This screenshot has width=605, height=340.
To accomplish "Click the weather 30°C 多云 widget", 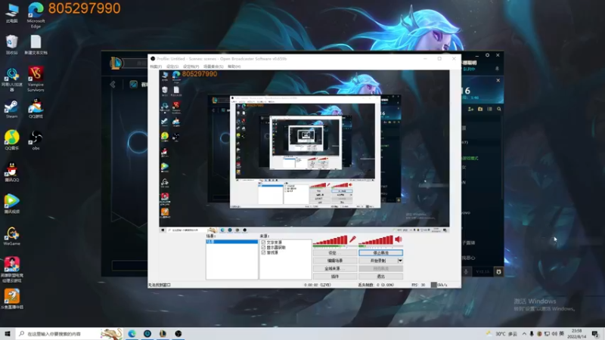I will (502, 334).
